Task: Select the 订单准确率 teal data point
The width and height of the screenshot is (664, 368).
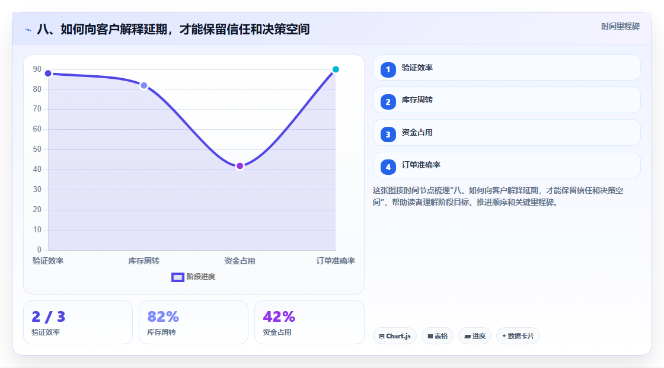Action: (336, 69)
